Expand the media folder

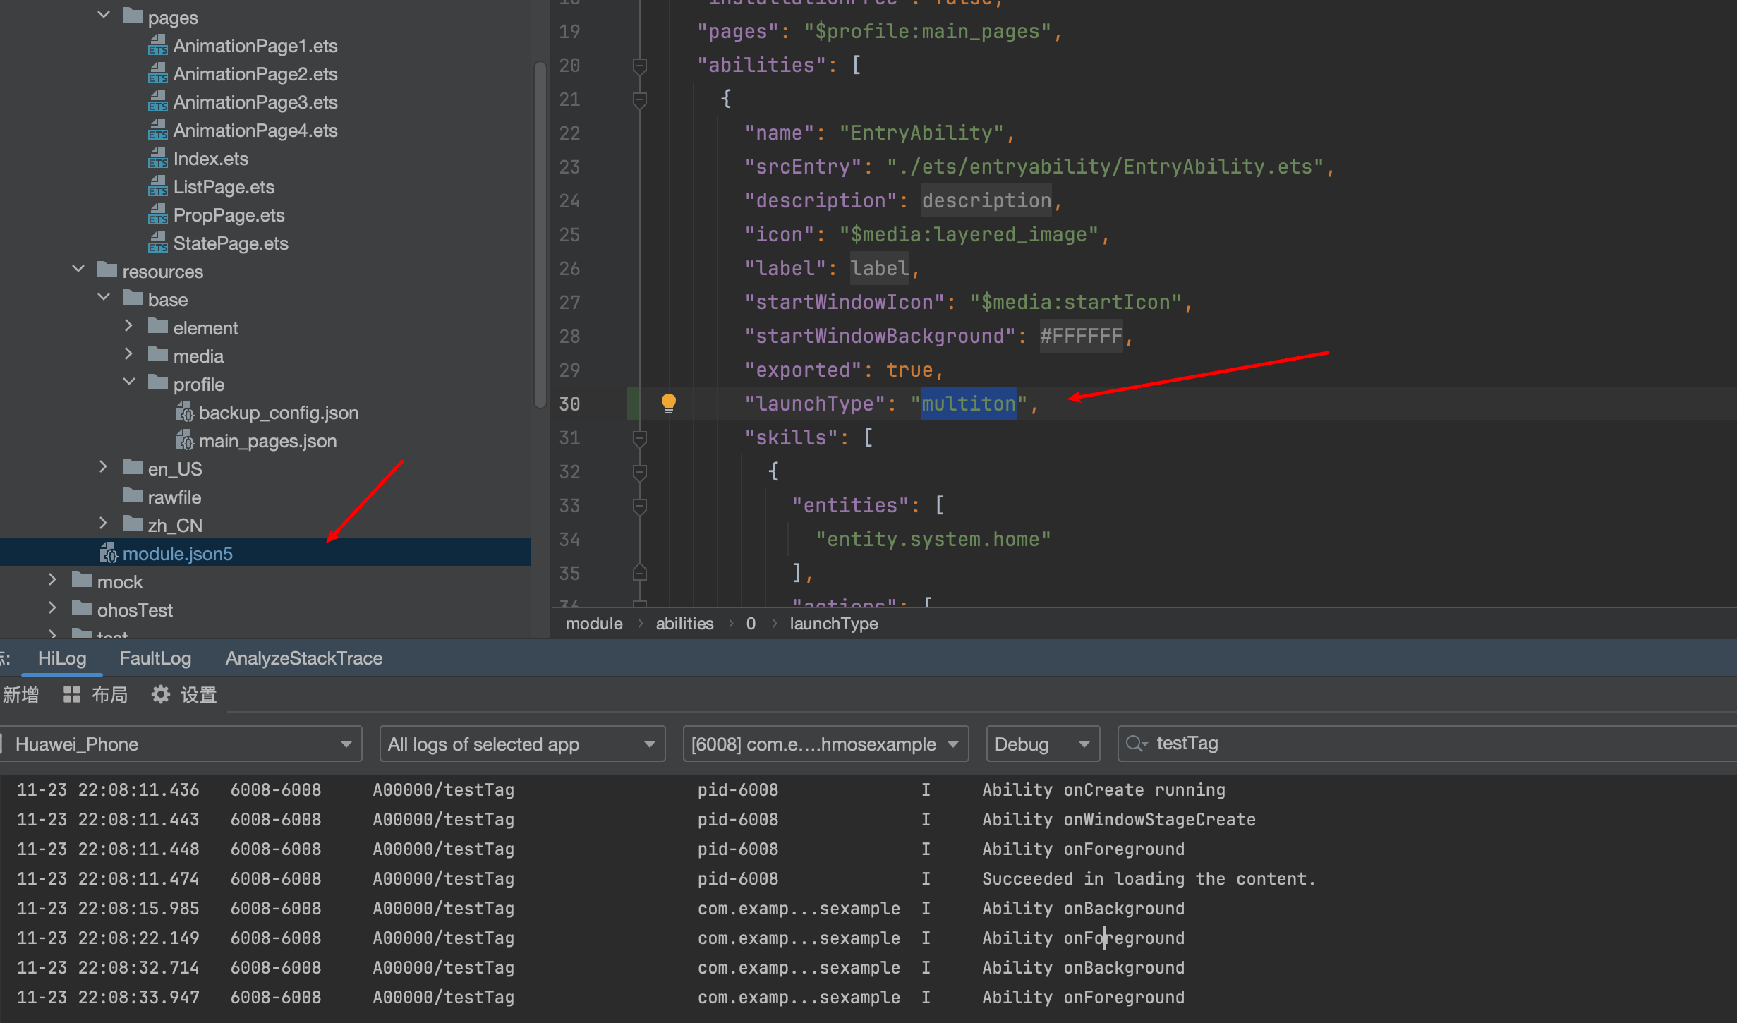(128, 353)
